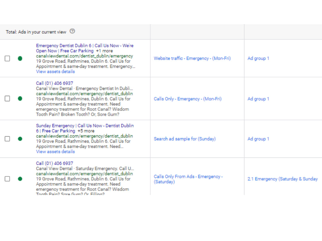Open Call (01) 406 6937 headline in Mon-Fri row

(x=54, y=83)
